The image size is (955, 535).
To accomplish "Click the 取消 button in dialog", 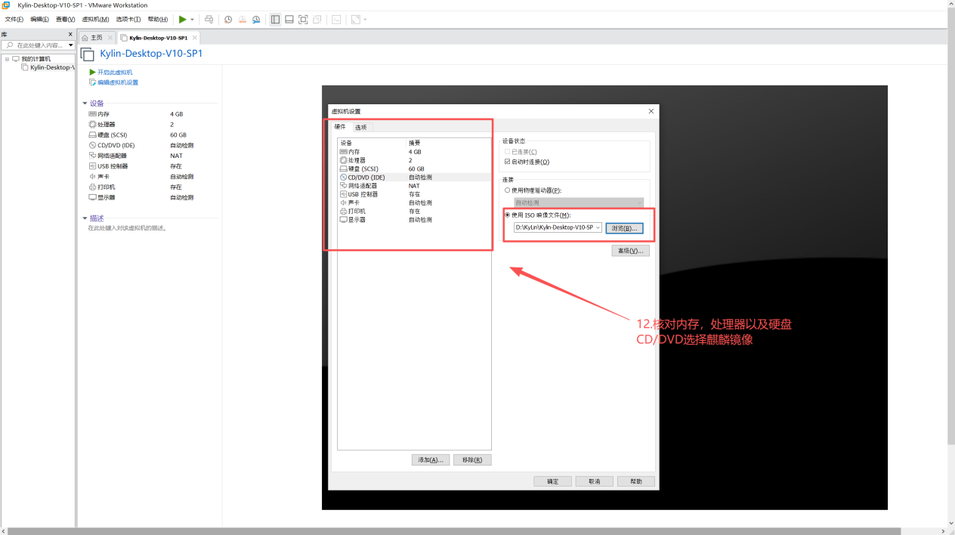I will click(x=595, y=481).
